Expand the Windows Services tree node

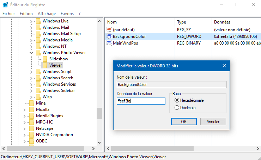[31, 85]
